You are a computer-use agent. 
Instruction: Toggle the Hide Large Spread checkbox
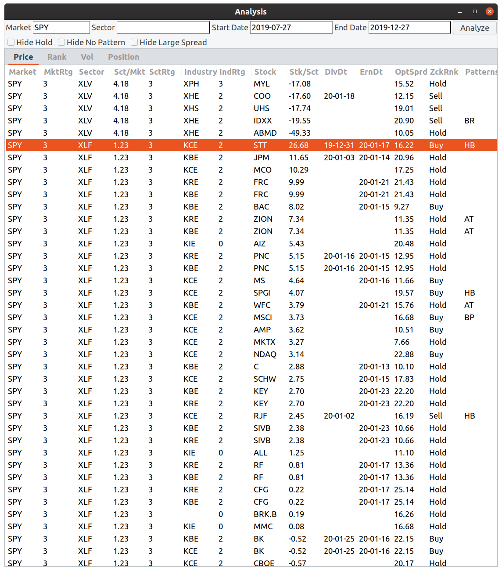[135, 42]
